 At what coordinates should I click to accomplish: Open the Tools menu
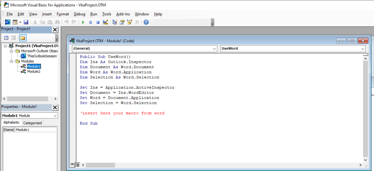pos(107,14)
